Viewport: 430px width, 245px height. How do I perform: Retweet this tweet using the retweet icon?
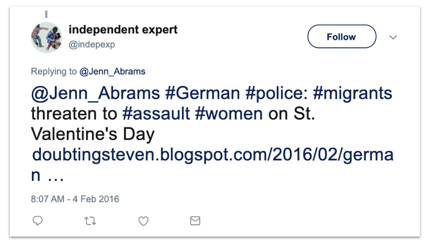90,221
